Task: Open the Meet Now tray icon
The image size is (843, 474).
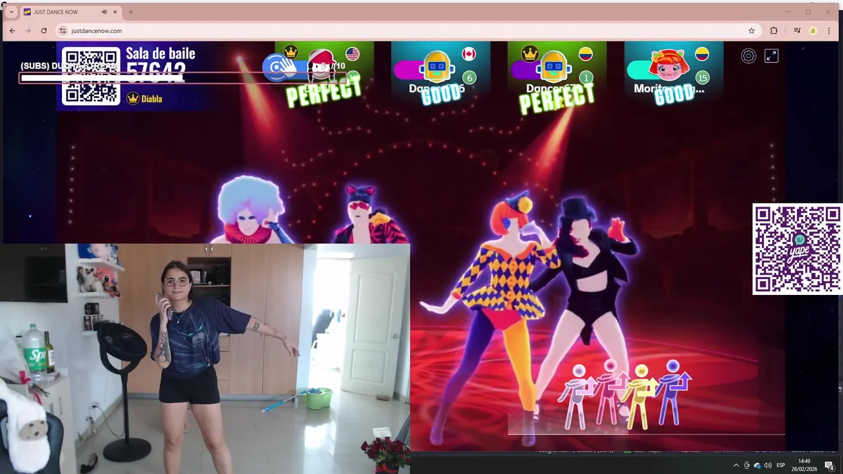Action: coord(747,465)
